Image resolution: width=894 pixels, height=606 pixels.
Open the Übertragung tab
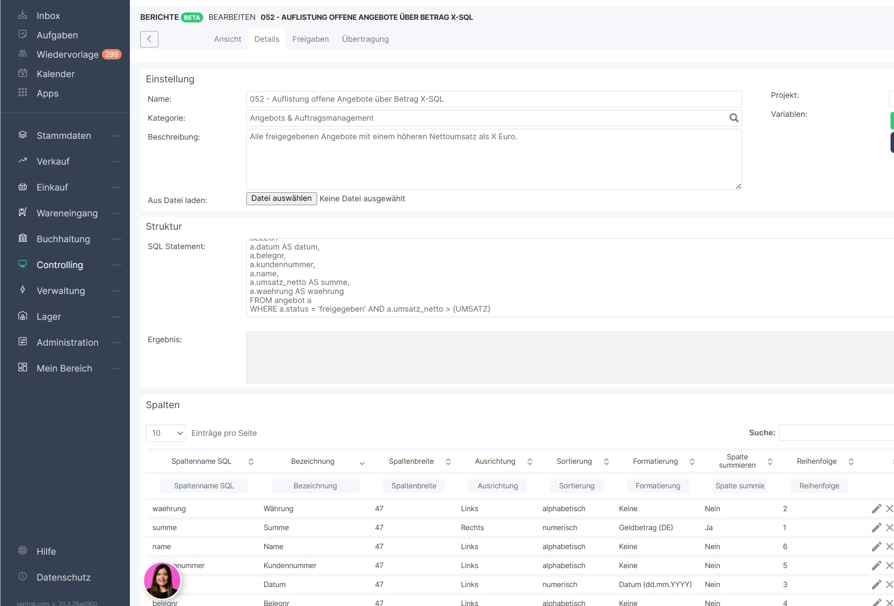click(x=365, y=39)
